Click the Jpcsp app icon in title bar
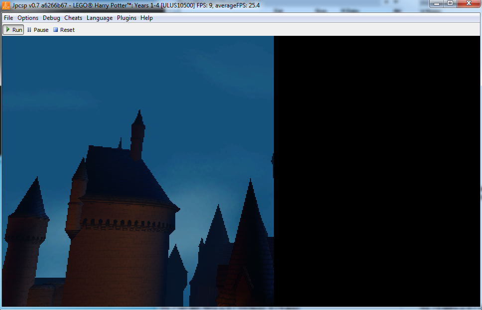The image size is (482, 310). tap(6, 5)
